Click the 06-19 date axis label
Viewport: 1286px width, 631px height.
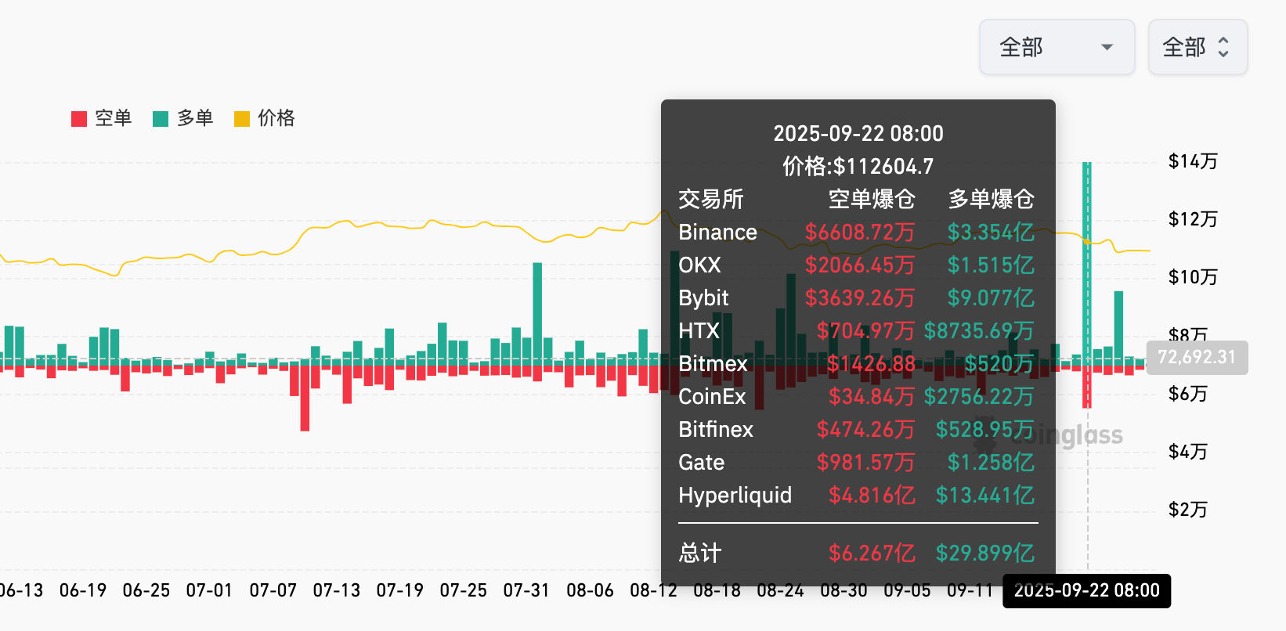[83, 590]
